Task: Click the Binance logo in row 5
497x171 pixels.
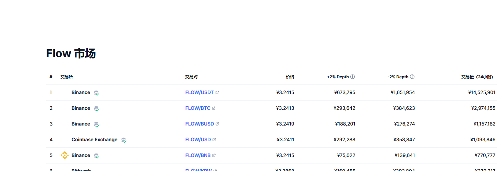Action: [x=64, y=155]
